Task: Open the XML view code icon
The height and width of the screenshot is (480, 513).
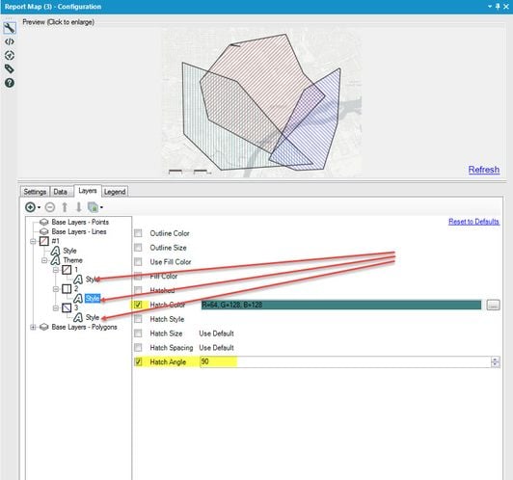Action: click(10, 41)
